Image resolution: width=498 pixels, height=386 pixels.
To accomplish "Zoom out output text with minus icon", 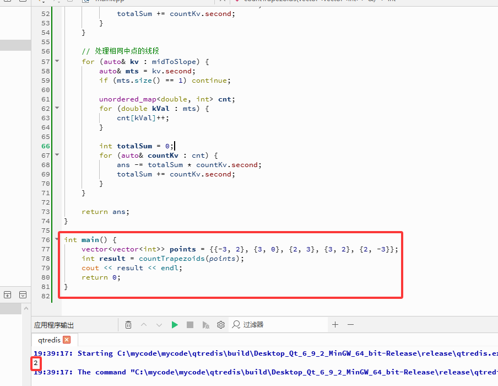I will point(350,325).
